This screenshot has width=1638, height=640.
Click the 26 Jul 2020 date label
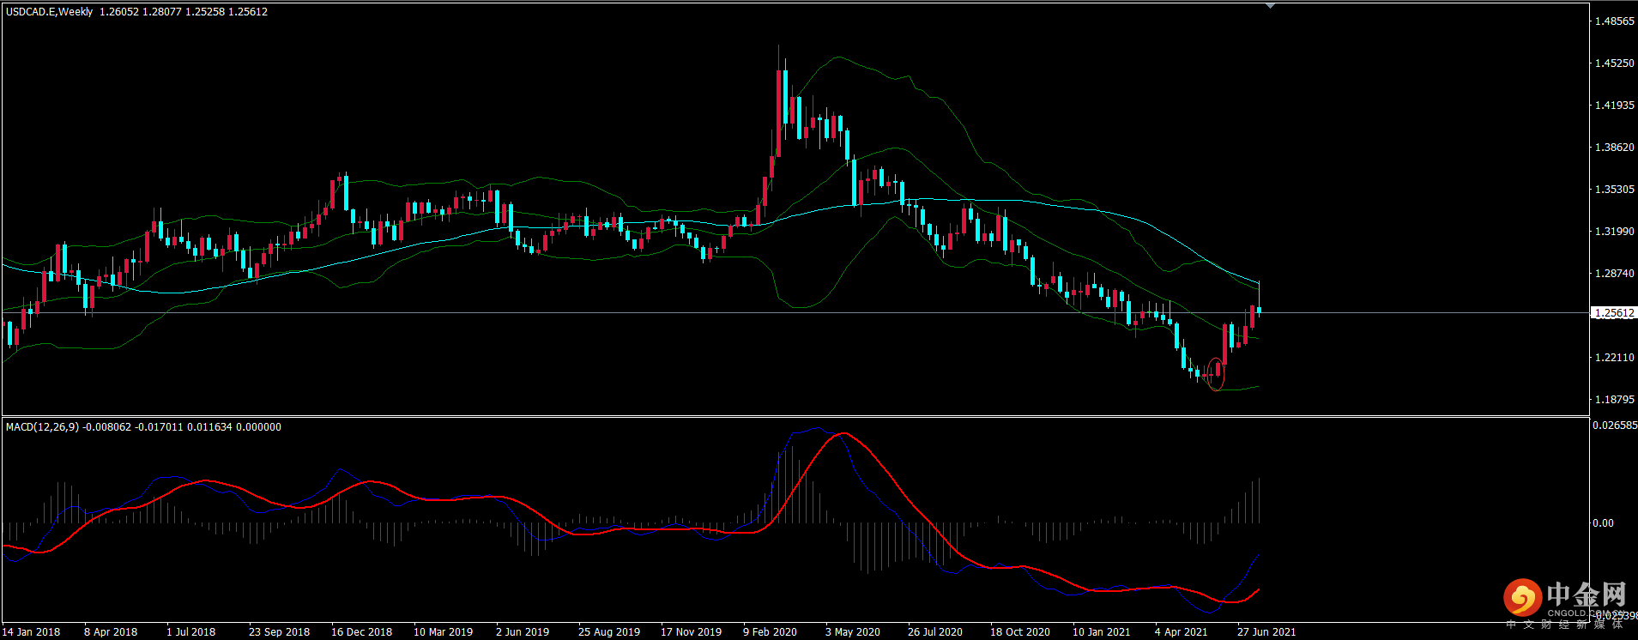pos(934,632)
